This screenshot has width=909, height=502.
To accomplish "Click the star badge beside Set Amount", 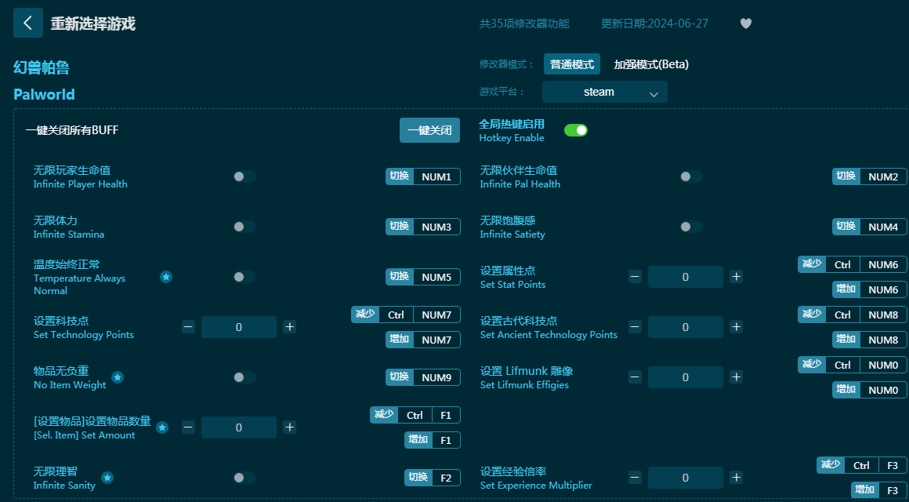I will click(162, 427).
